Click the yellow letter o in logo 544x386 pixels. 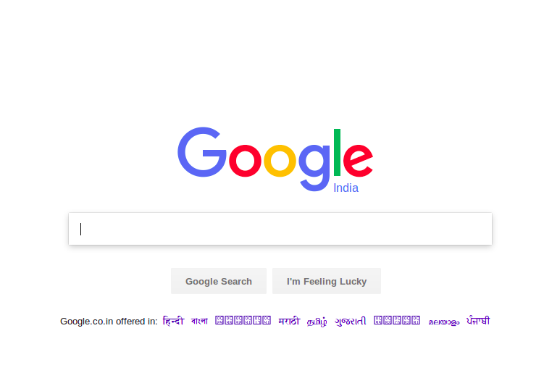click(280, 161)
